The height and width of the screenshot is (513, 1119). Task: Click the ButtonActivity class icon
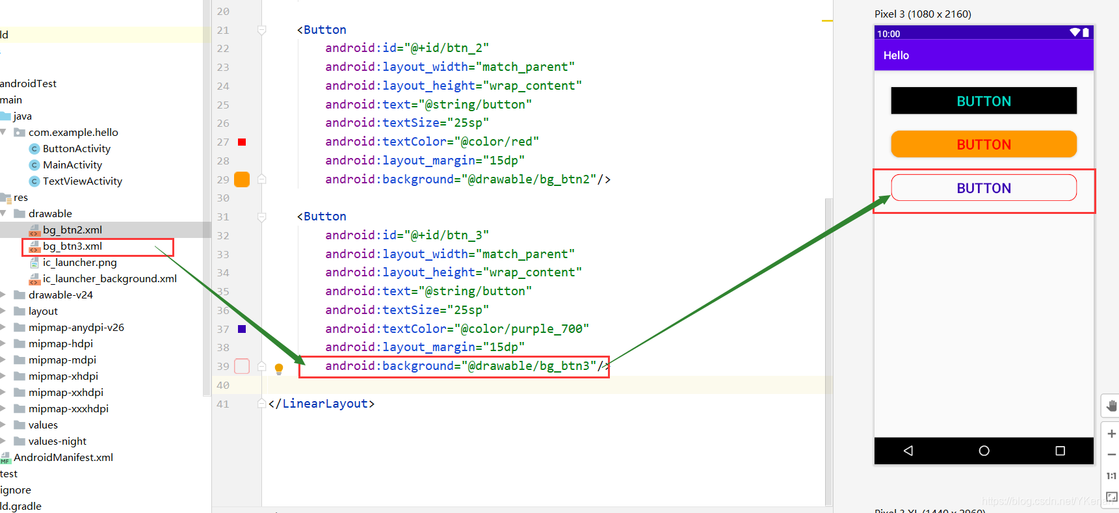(34, 149)
